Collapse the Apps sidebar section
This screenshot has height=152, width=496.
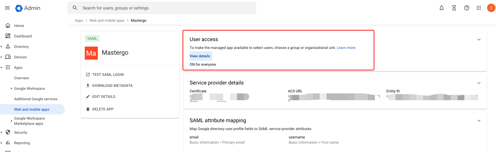click(x=2, y=67)
